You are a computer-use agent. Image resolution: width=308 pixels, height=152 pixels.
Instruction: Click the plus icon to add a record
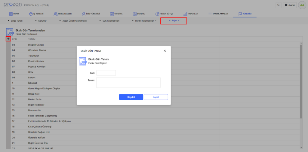(x=8, y=39)
